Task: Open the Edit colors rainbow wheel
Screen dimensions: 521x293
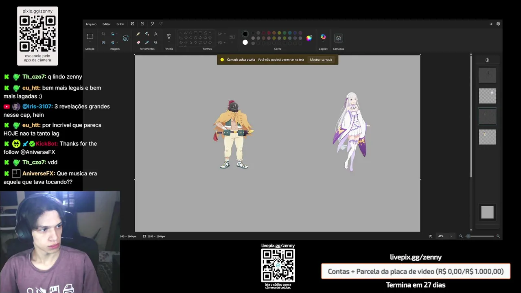Action: click(309, 38)
